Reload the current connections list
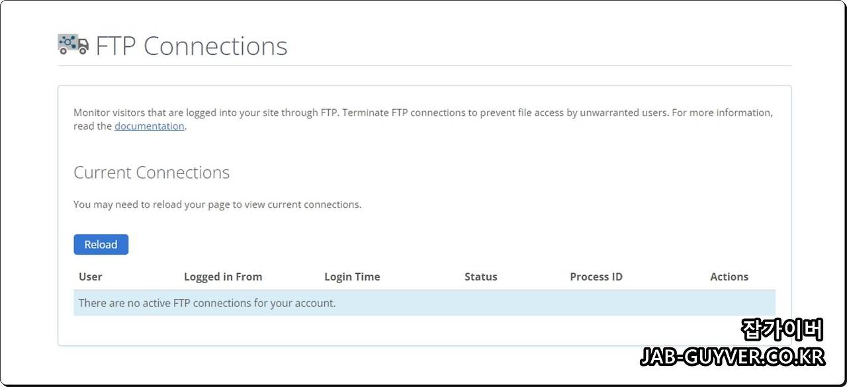847x387 pixels. click(101, 245)
